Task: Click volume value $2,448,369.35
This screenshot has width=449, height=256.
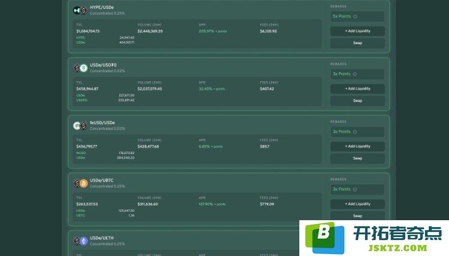Action: coord(150,31)
